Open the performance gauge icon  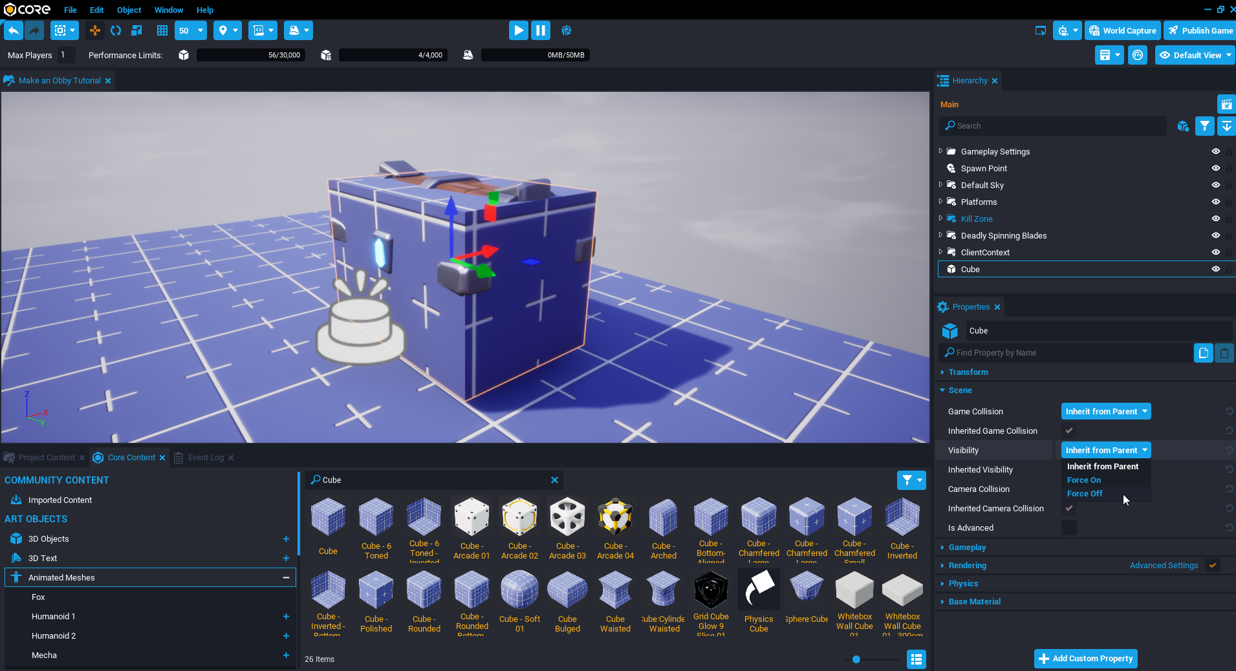tap(1137, 55)
